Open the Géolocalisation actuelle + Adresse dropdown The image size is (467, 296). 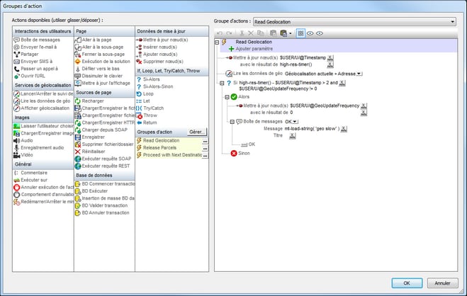click(x=360, y=73)
